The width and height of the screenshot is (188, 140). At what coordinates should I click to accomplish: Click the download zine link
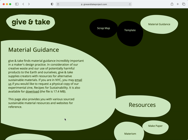[x=32, y=92]
